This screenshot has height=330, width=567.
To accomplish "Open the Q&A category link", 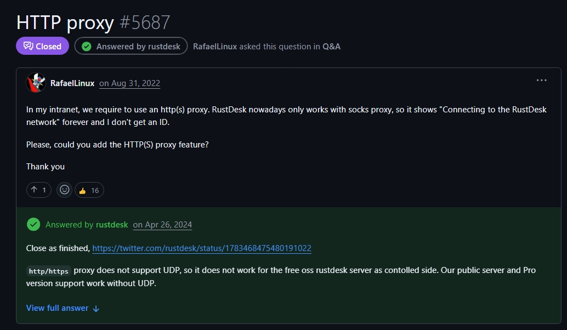I will pos(331,47).
